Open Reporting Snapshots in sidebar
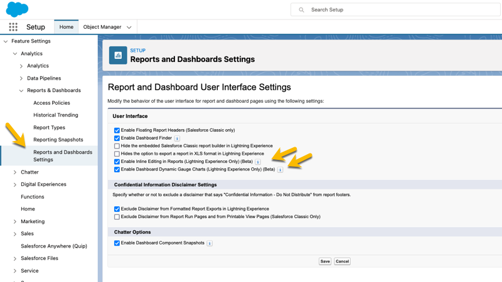 (58, 139)
